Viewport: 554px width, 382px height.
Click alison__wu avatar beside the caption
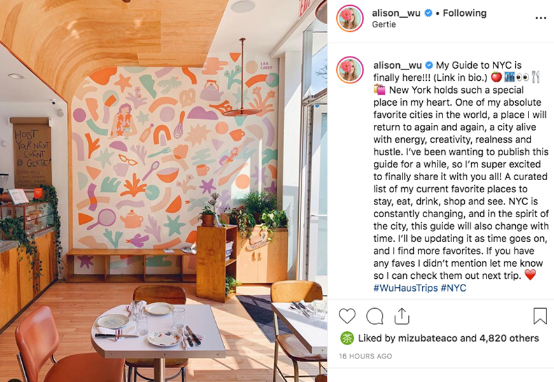[350, 70]
